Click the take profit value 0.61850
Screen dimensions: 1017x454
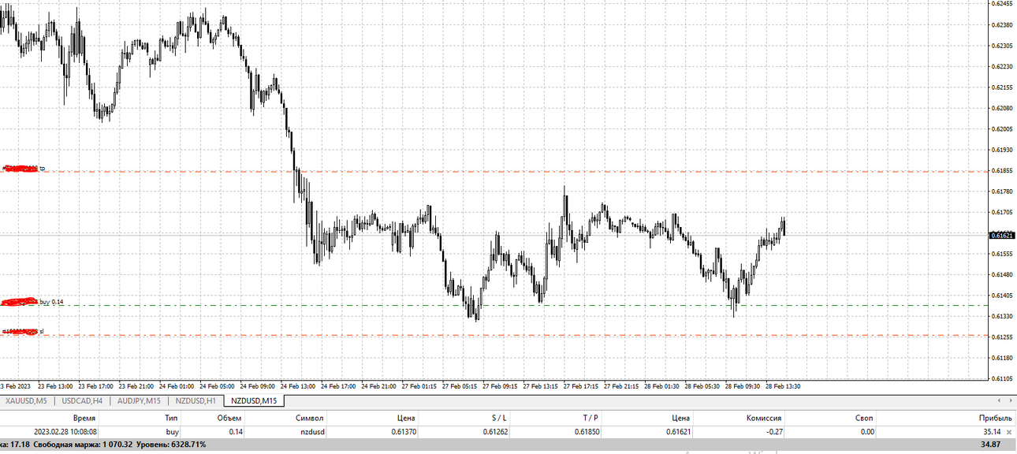pos(587,432)
